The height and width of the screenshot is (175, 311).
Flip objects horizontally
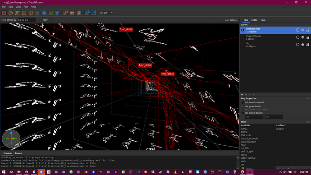click(x=72, y=13)
